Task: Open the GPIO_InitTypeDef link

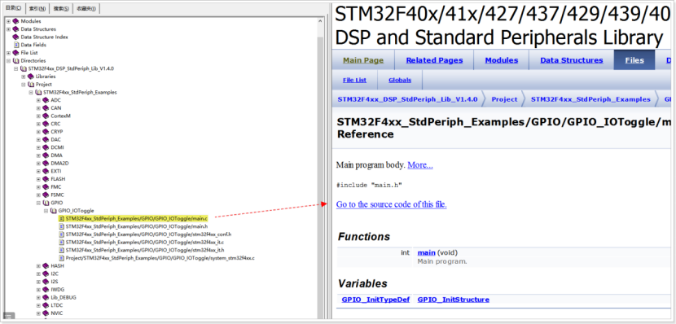Action: coord(375,300)
